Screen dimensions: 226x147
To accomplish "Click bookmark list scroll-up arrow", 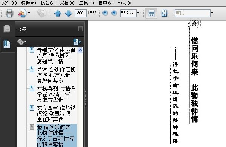I will tap(80, 50).
